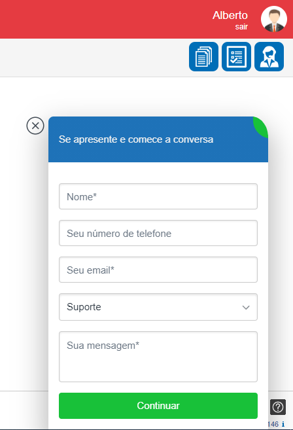Focus the 'Seu número de telefone' field

pyautogui.click(x=158, y=233)
